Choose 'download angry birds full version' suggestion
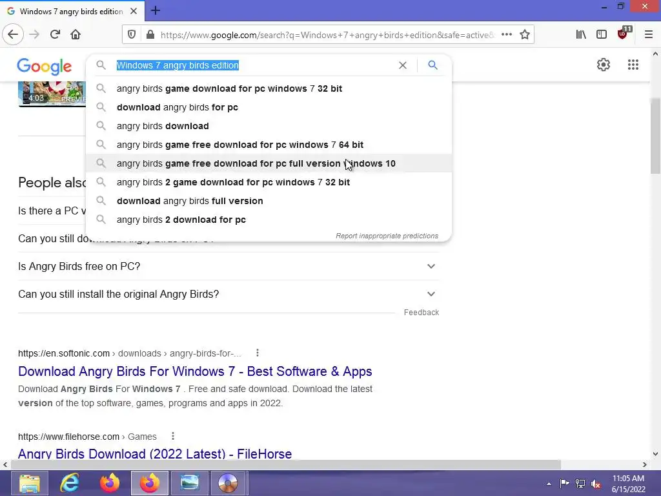661x496 pixels. pos(269,201)
